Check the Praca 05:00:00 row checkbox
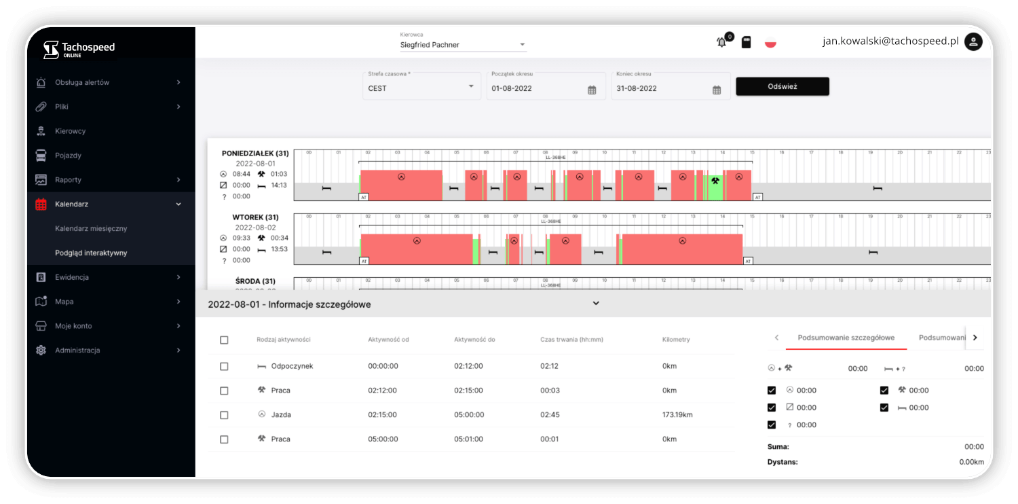 click(x=224, y=439)
